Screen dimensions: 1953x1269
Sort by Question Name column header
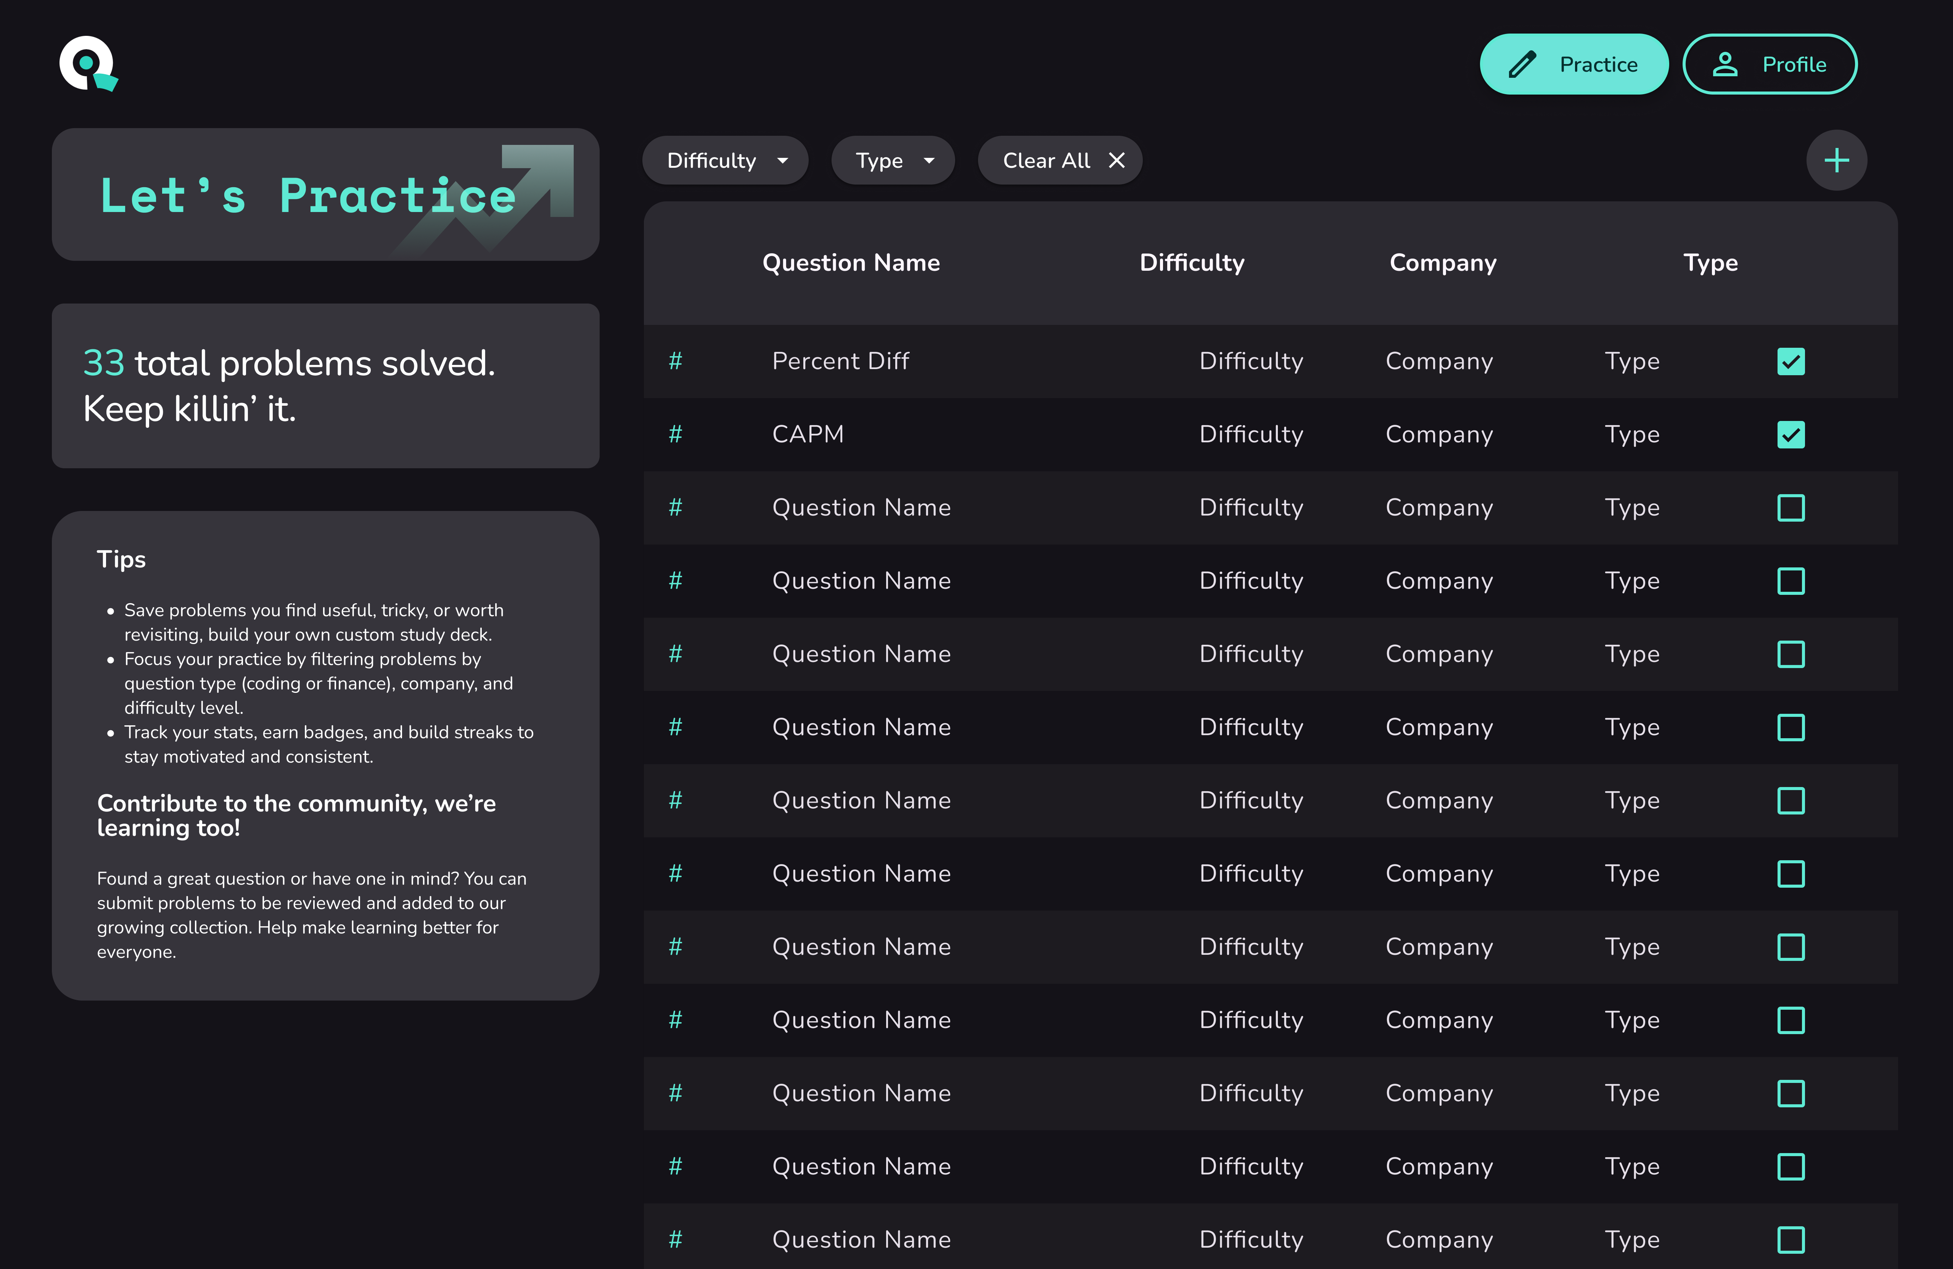851,262
